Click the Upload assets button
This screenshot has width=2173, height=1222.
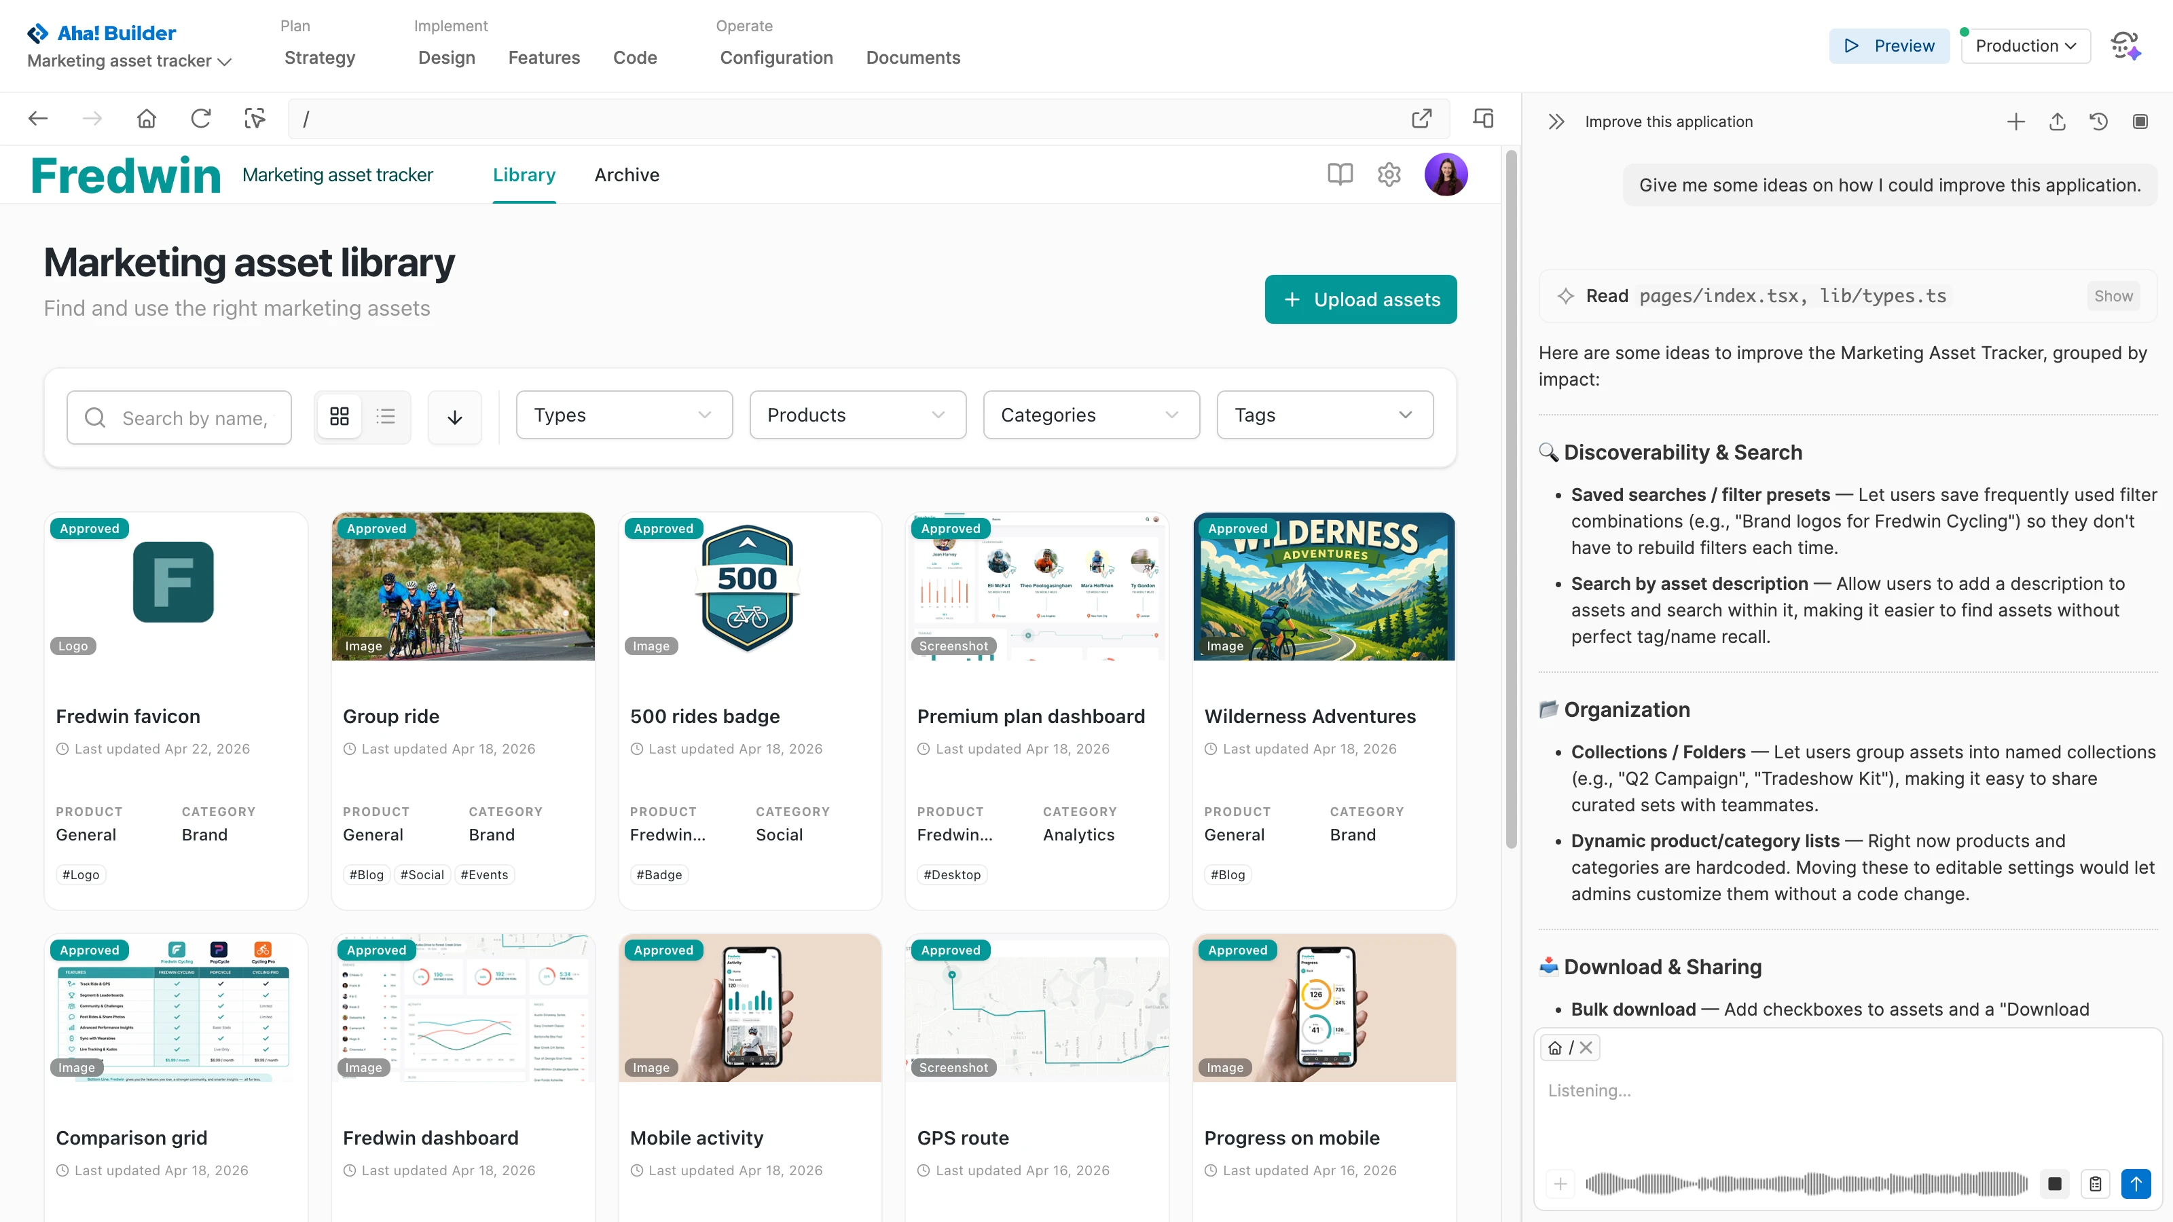coord(1361,299)
